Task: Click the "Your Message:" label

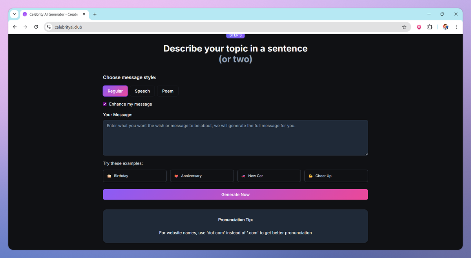Action: 118,115
